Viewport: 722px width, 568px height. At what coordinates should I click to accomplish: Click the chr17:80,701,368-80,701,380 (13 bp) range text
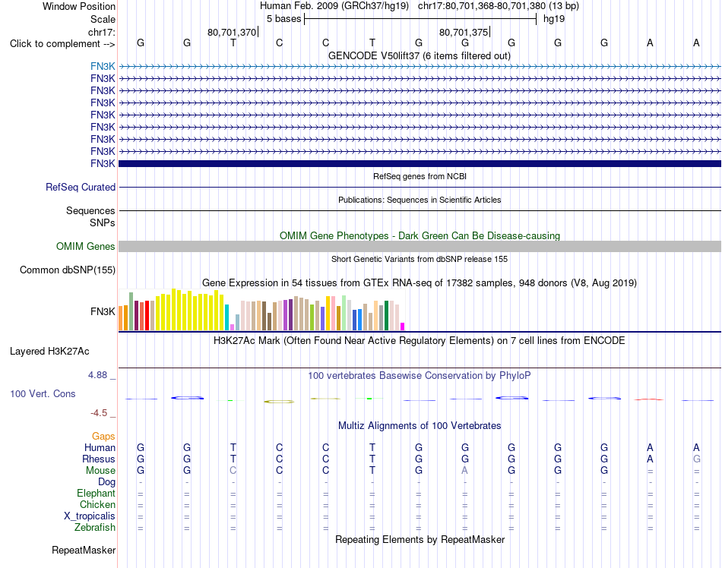pyautogui.click(x=499, y=6)
